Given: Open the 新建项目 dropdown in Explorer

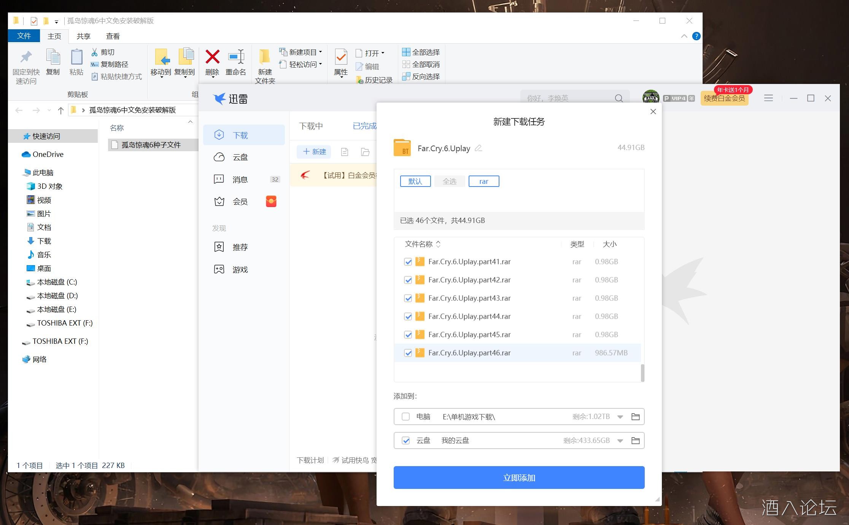Looking at the screenshot, I should pyautogui.click(x=300, y=52).
